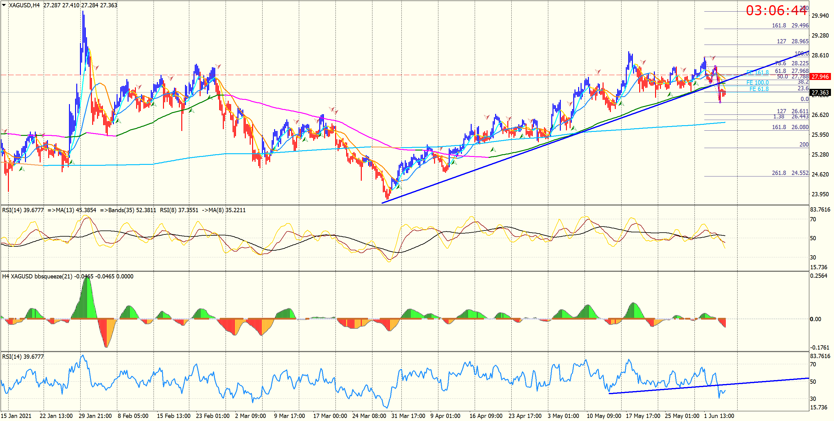
Task: Click the red countdown timer 03:06:44
Action: pyautogui.click(x=776, y=11)
